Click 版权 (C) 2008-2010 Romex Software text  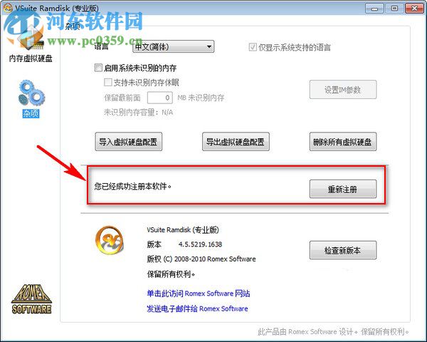pos(201,259)
